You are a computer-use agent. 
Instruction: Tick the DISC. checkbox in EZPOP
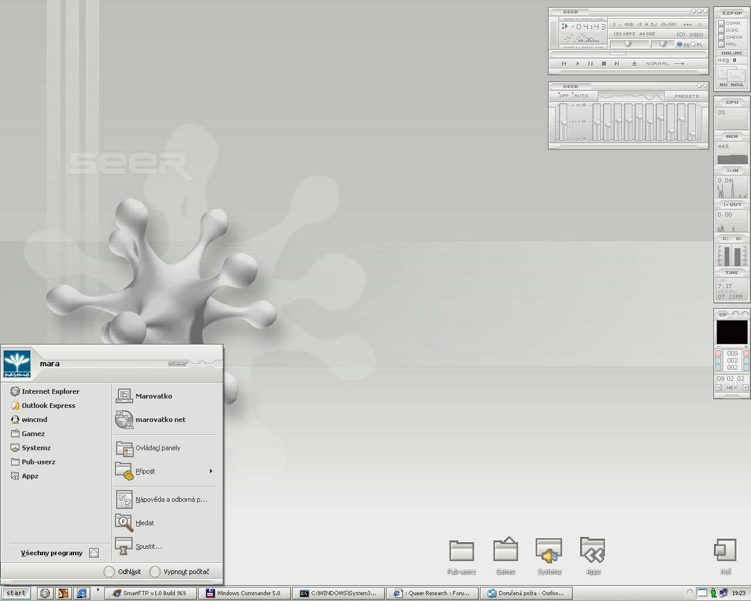(722, 30)
